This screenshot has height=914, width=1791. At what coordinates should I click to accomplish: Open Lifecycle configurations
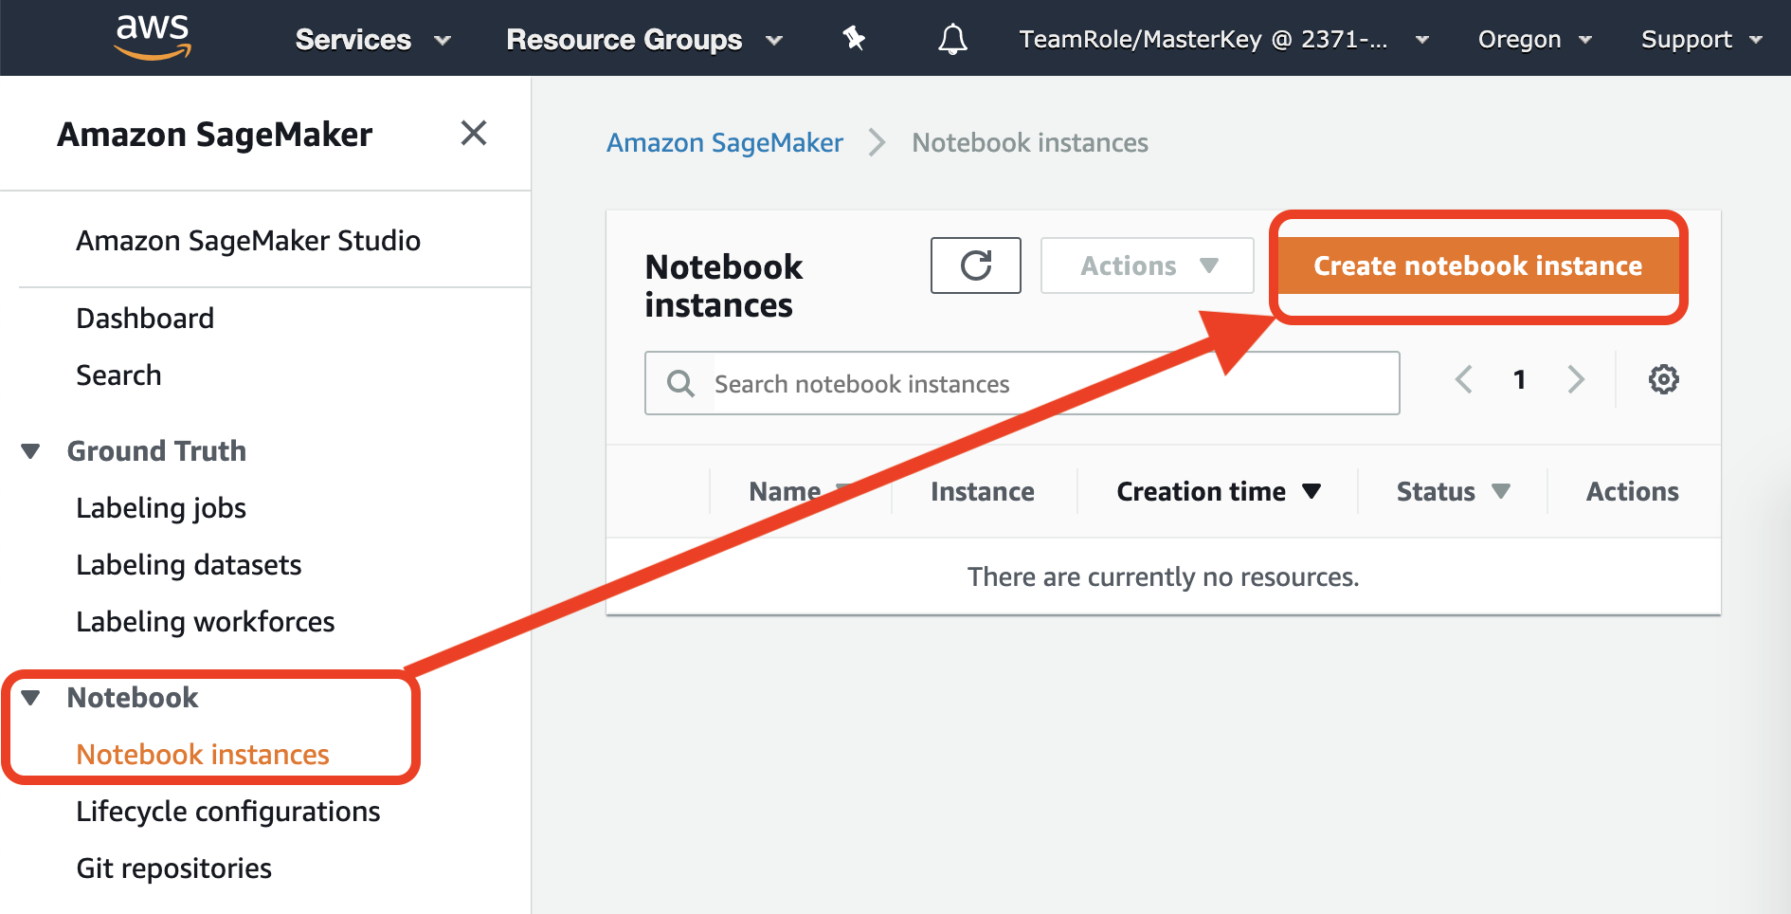click(x=228, y=812)
